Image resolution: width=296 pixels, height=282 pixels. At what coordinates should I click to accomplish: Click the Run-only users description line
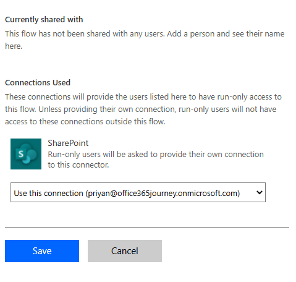tap(156, 155)
